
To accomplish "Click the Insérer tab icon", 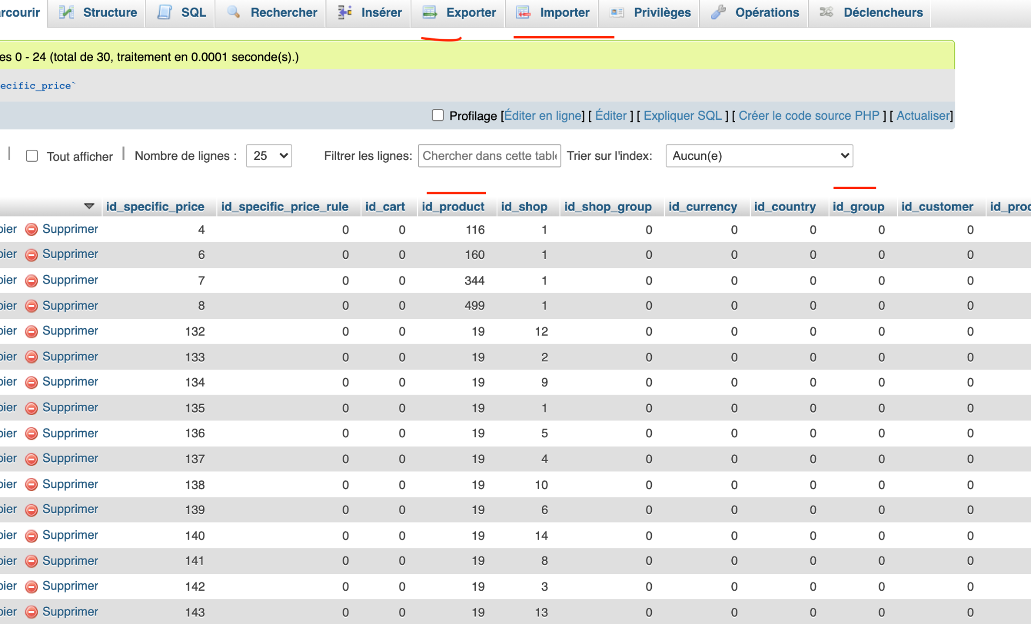I will click(345, 12).
